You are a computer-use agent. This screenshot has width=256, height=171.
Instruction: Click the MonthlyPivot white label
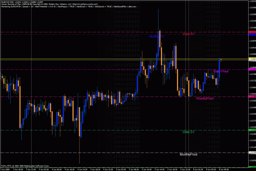click(188, 154)
